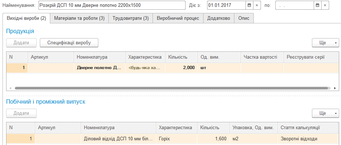Click the Специфікації виробу button
This screenshot has width=341, height=145.
pos(69,43)
